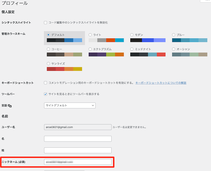Pick the コーヒー color scheme
The height and width of the screenshot is (171, 211).
tap(48, 49)
